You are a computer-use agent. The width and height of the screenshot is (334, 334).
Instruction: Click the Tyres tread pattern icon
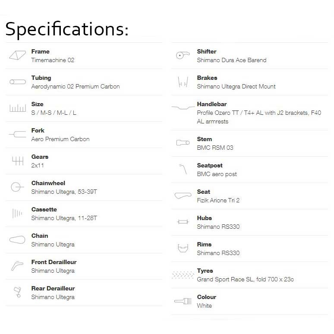coord(183,275)
